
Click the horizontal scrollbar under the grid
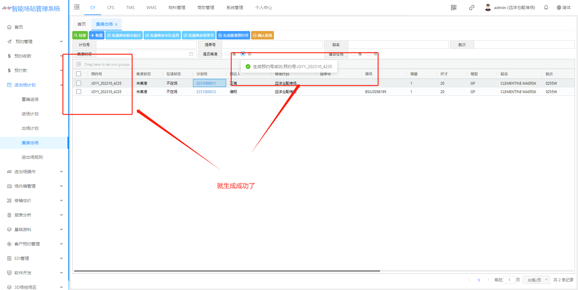click(x=227, y=271)
